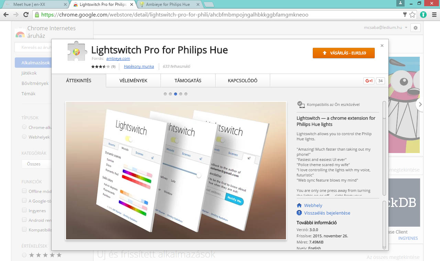
Task: Click the additional info panel scrollbar
Action: click(384, 225)
